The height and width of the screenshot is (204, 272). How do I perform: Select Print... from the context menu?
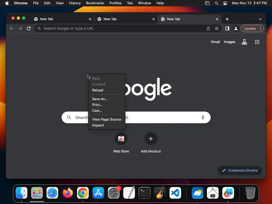click(x=107, y=105)
